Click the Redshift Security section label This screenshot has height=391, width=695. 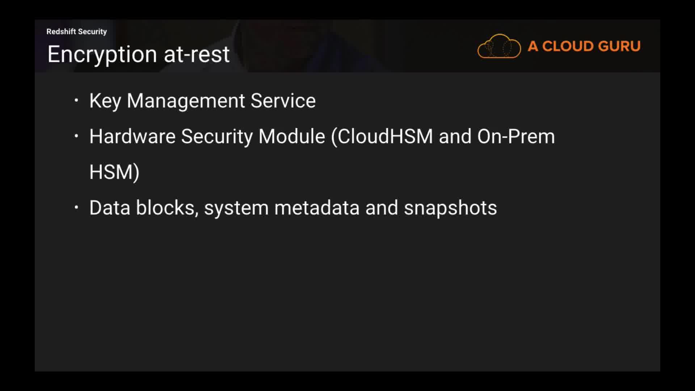tap(76, 31)
